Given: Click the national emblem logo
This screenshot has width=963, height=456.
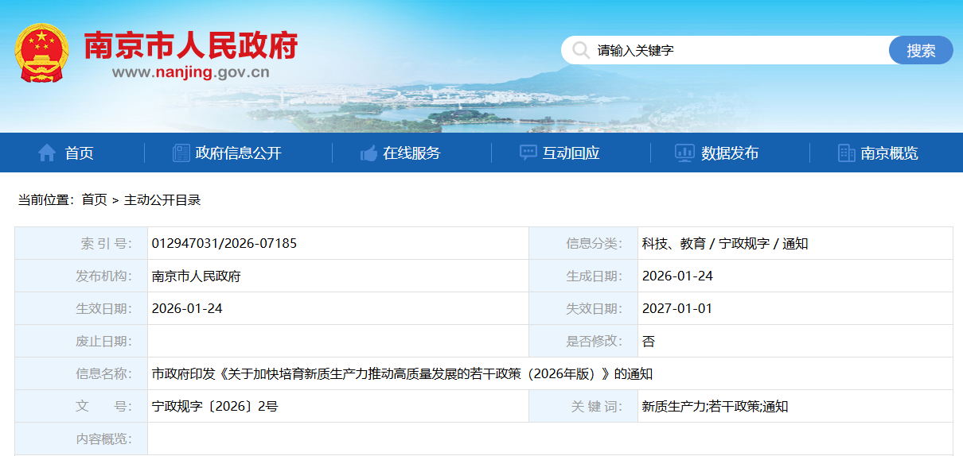Looking at the screenshot, I should 41,53.
